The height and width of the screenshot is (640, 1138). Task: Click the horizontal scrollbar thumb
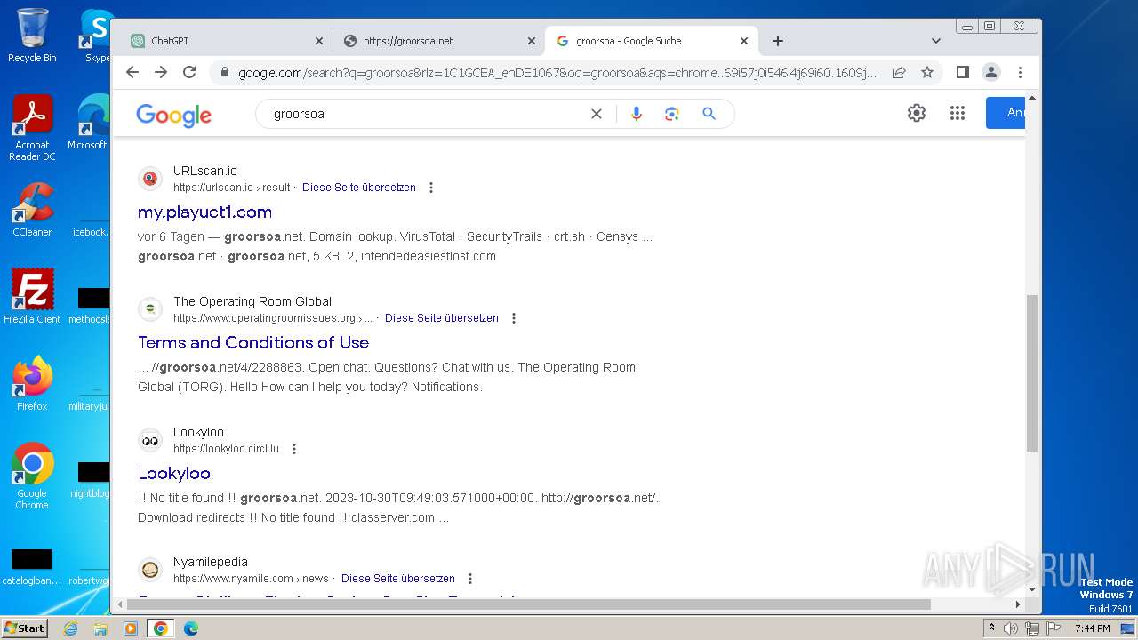(x=529, y=604)
